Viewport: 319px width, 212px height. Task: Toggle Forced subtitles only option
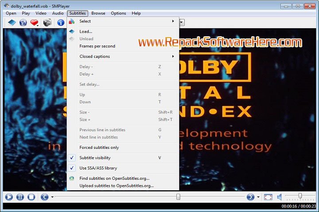click(x=123, y=148)
